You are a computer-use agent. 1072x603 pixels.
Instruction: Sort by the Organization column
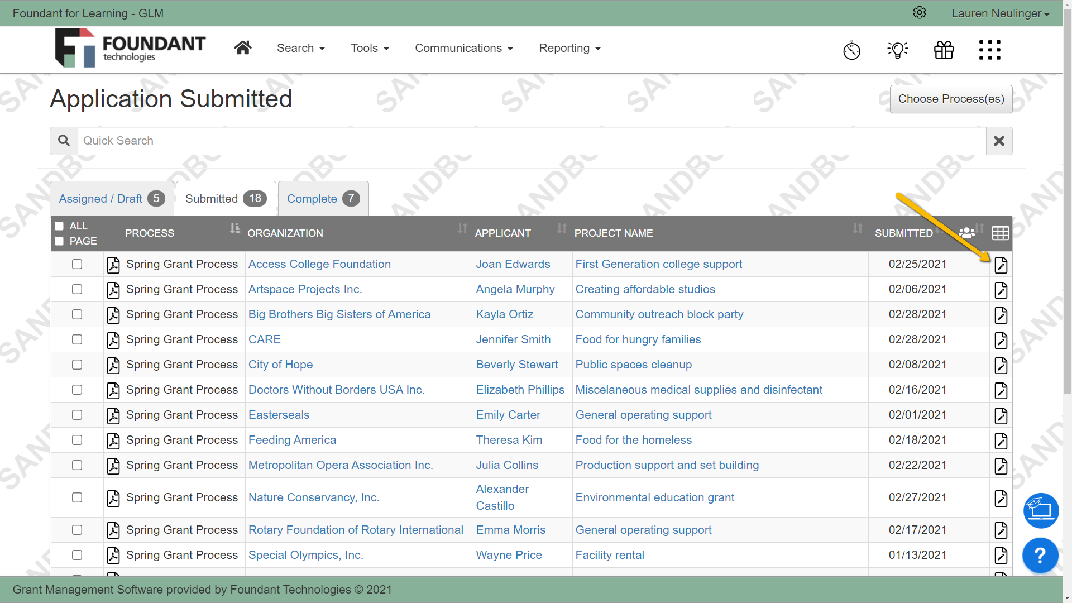coord(462,228)
